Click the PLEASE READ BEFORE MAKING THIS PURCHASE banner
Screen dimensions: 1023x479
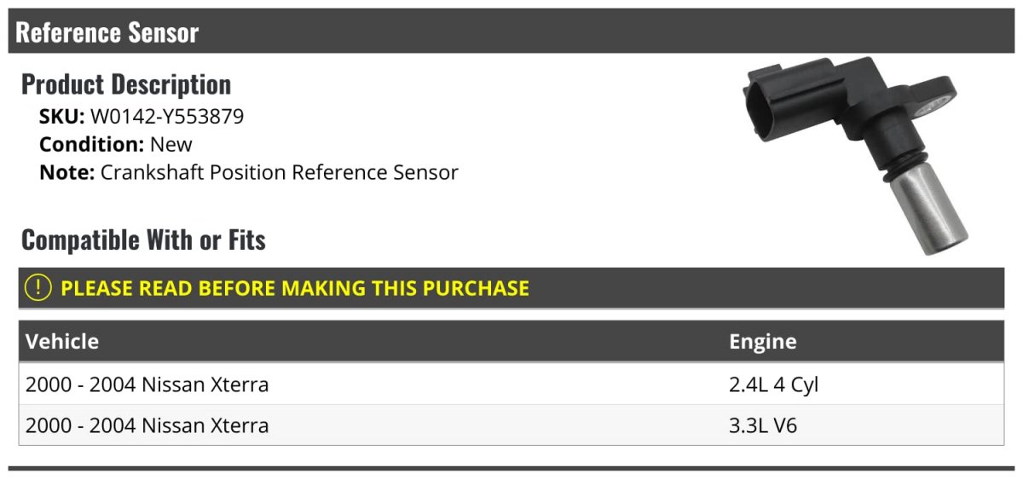click(x=511, y=288)
